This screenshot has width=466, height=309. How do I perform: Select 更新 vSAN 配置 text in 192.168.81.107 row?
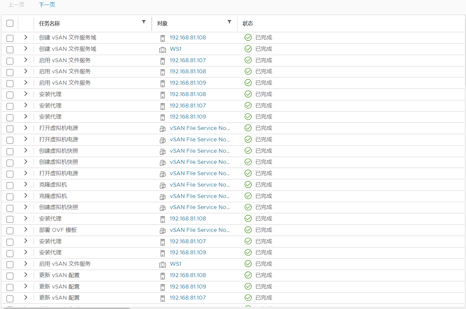click(59, 298)
